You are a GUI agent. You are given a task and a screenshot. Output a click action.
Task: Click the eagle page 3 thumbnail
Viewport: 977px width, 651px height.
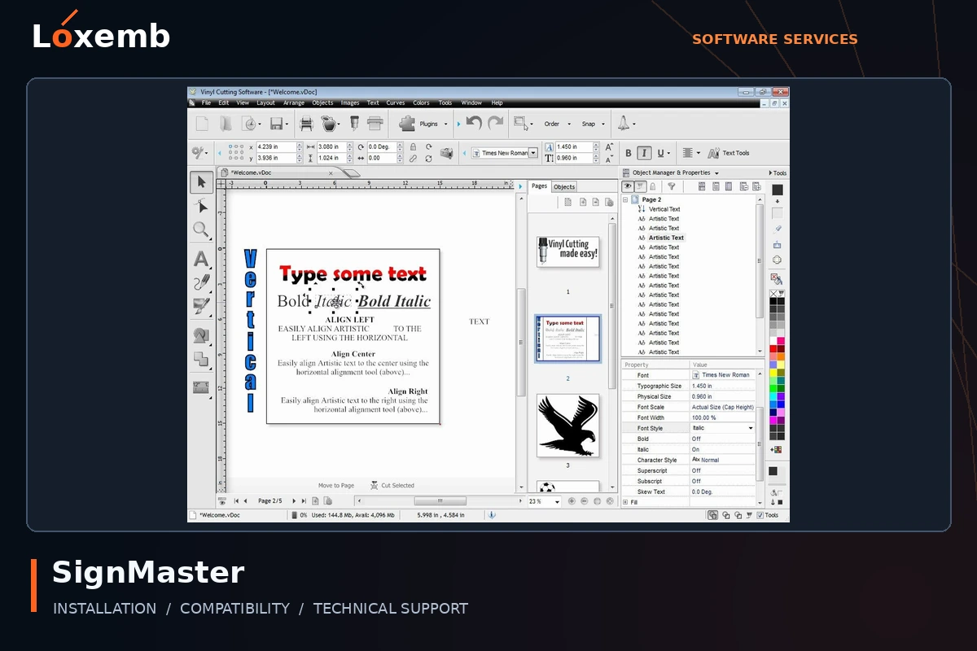click(x=567, y=426)
